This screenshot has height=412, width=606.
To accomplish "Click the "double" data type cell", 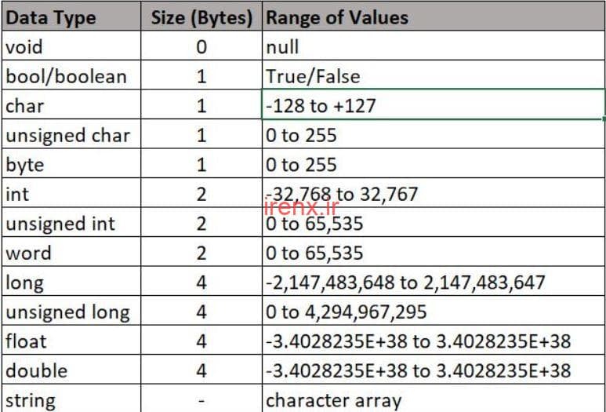I will click(x=36, y=370).
